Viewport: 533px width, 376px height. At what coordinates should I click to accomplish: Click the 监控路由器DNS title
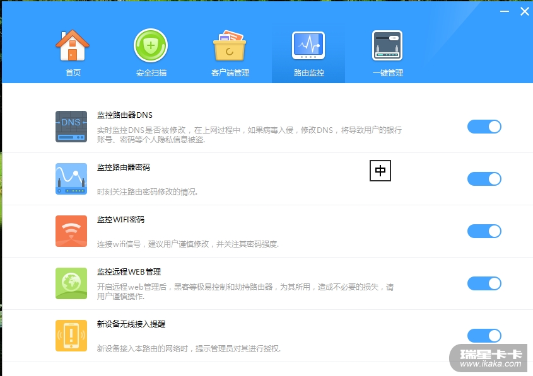point(125,115)
